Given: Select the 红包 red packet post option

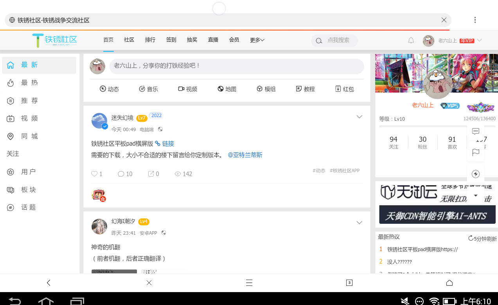Looking at the screenshot, I should [344, 89].
